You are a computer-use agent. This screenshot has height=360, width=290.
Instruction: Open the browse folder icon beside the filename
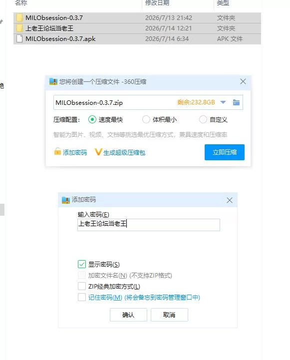pyautogui.click(x=236, y=102)
